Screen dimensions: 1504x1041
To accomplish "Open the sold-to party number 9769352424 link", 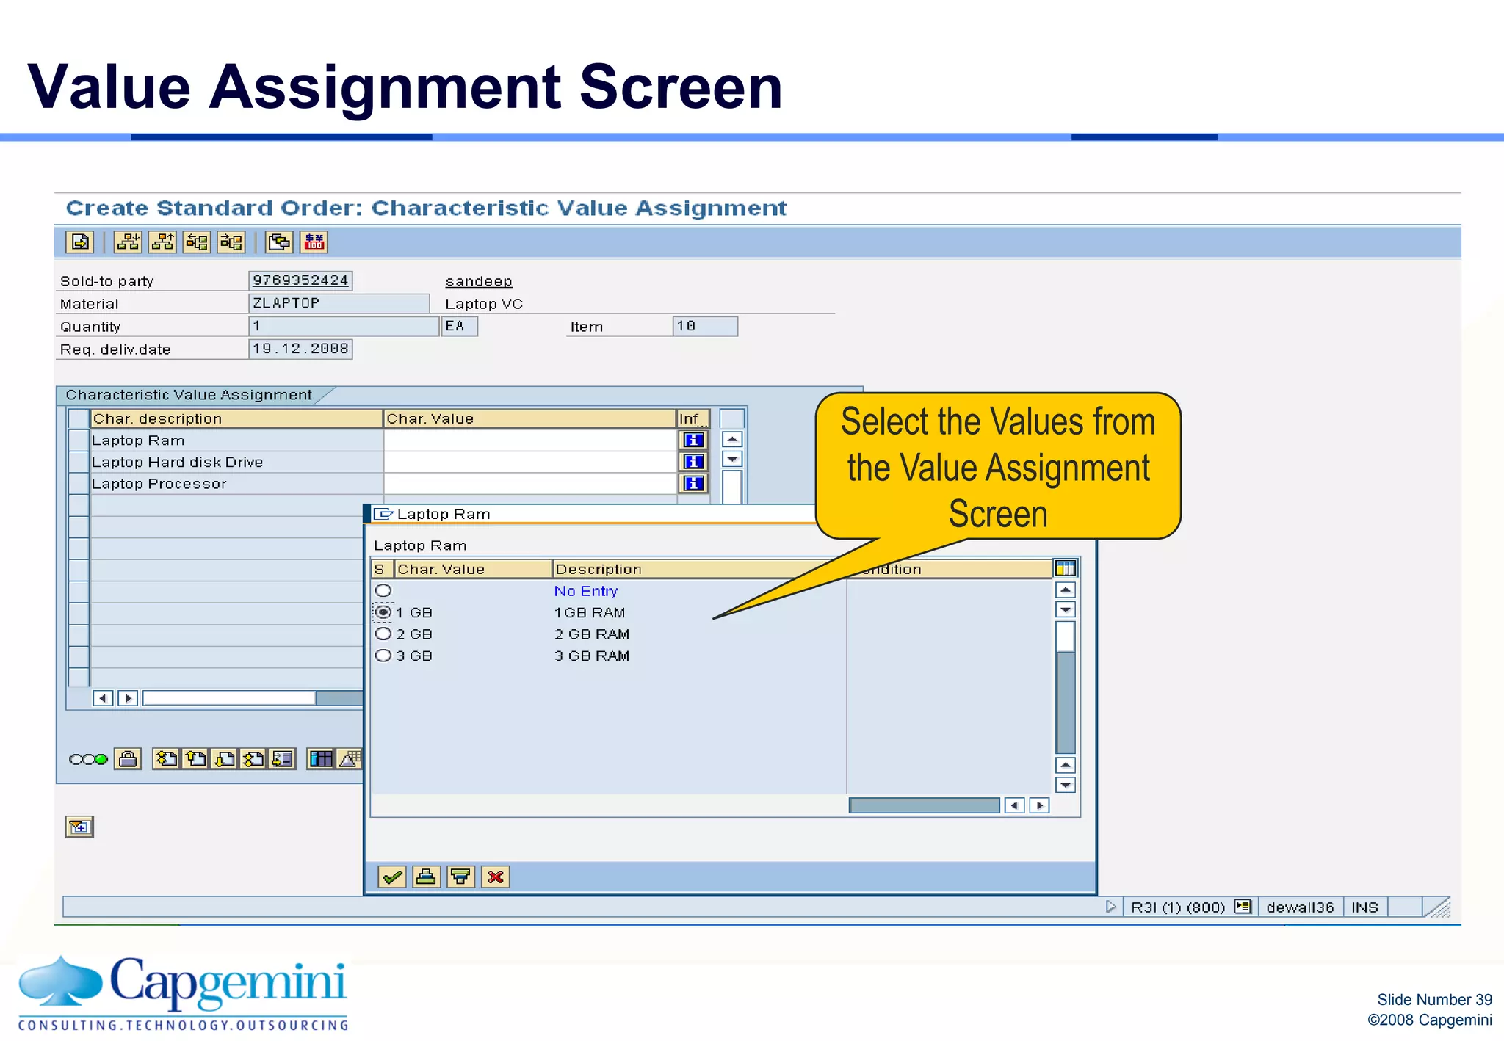I will 300,280.
